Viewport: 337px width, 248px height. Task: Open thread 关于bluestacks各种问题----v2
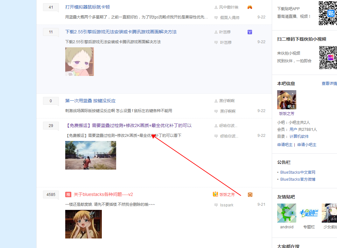point(103,194)
